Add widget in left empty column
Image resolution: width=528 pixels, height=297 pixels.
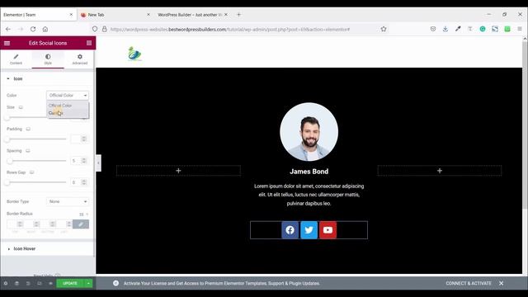point(178,171)
